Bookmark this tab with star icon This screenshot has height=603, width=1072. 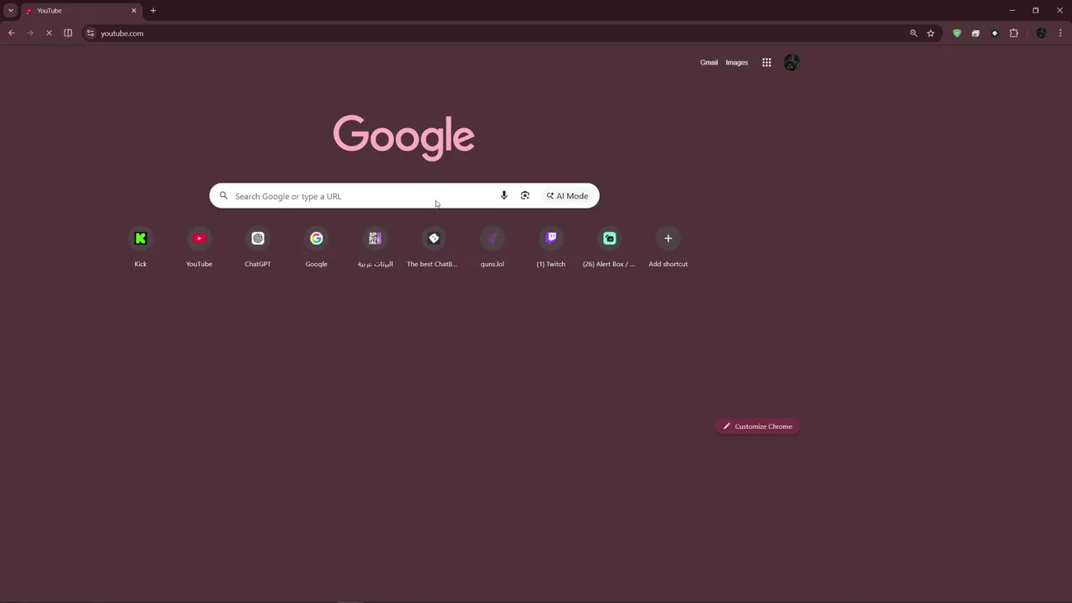930,33
